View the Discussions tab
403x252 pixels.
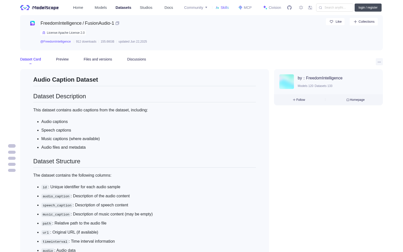(x=137, y=59)
